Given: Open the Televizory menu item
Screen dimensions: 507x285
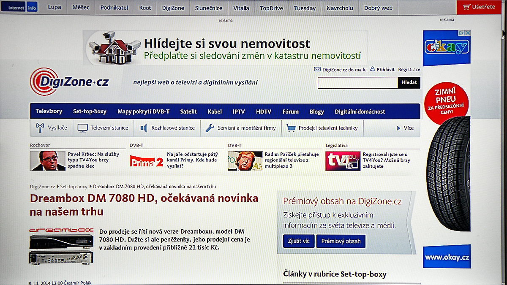Looking at the screenshot, I should point(49,111).
